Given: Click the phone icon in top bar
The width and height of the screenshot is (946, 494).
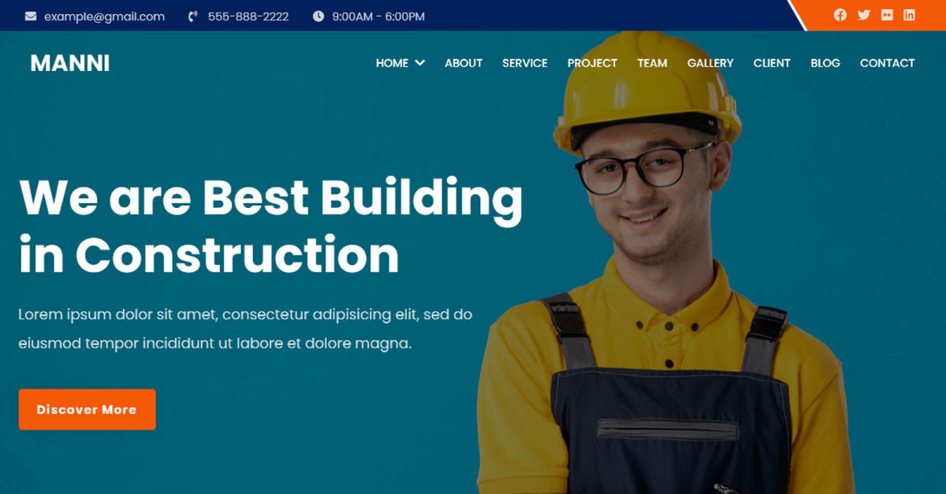Looking at the screenshot, I should (x=193, y=16).
